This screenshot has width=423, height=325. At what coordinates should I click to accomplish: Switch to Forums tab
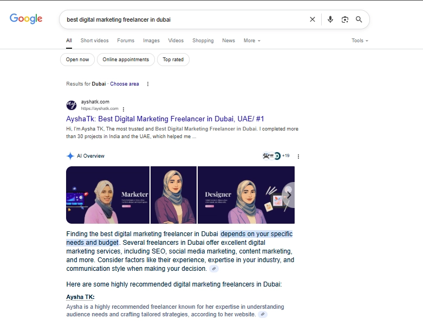pyautogui.click(x=126, y=41)
